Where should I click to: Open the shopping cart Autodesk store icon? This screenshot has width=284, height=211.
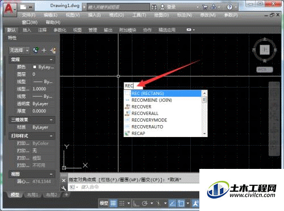pyautogui.click(x=204, y=7)
